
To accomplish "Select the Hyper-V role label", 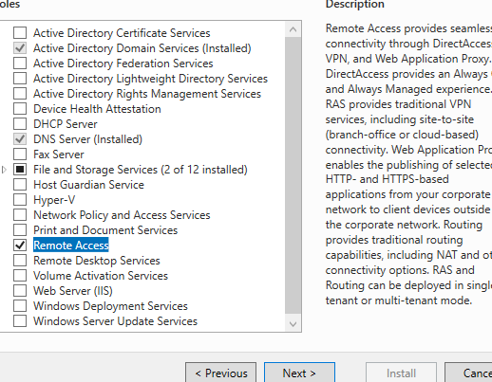I will tap(54, 200).
